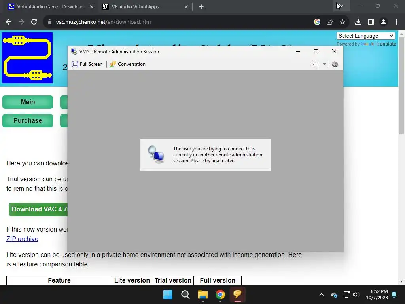Click the Chrome back arrow
The image size is (405, 304).
(x=9, y=22)
